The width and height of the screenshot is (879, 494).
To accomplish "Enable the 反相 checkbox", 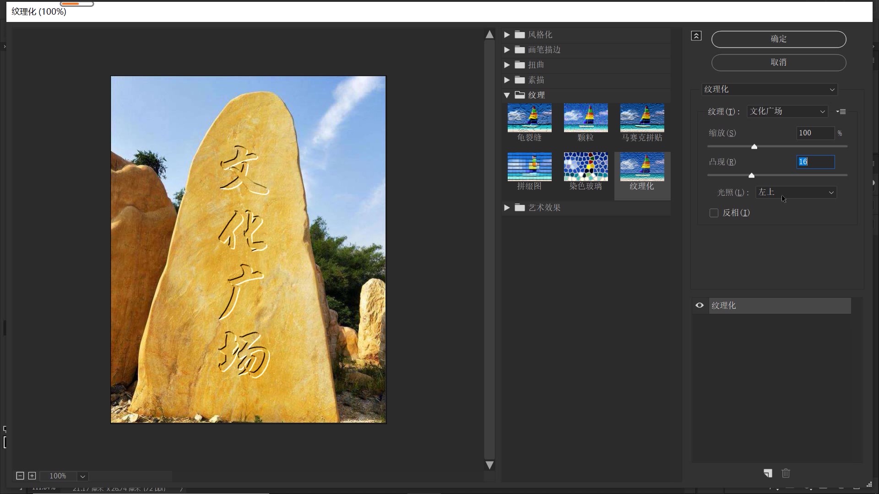I will click(x=714, y=213).
